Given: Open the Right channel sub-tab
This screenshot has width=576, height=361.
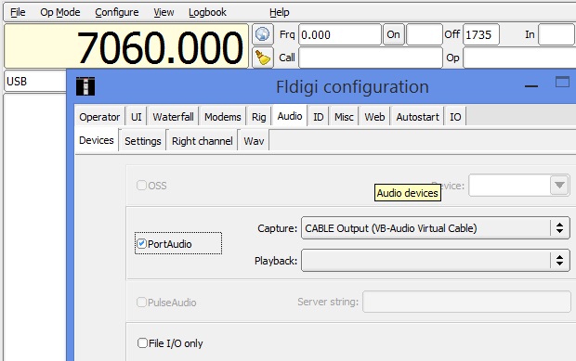Looking at the screenshot, I should 202,141.
